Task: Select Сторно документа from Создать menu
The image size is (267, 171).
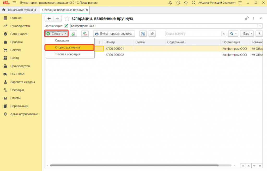Action: pyautogui.click(x=68, y=48)
